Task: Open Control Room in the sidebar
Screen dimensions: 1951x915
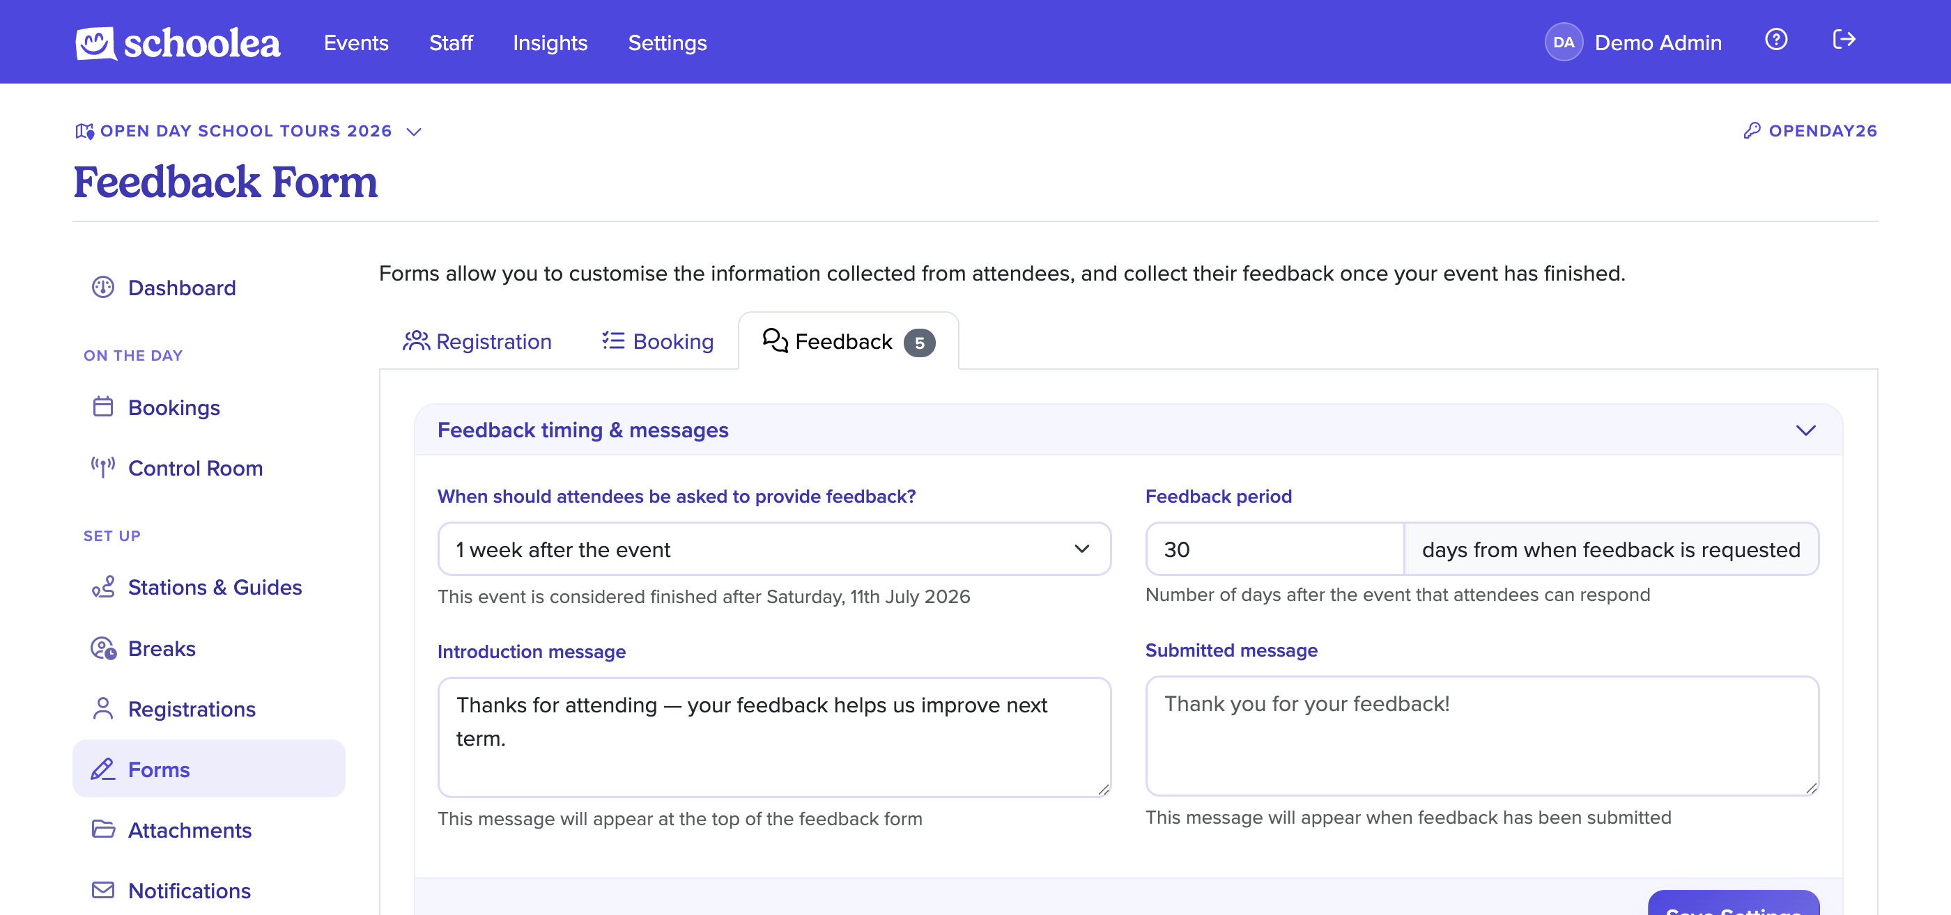Action: [x=208, y=468]
